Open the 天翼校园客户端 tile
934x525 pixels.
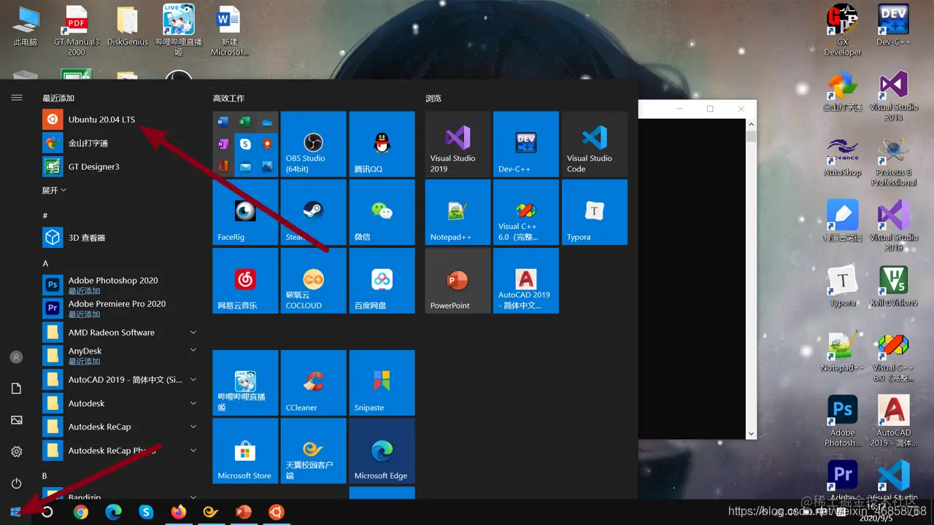tap(313, 451)
